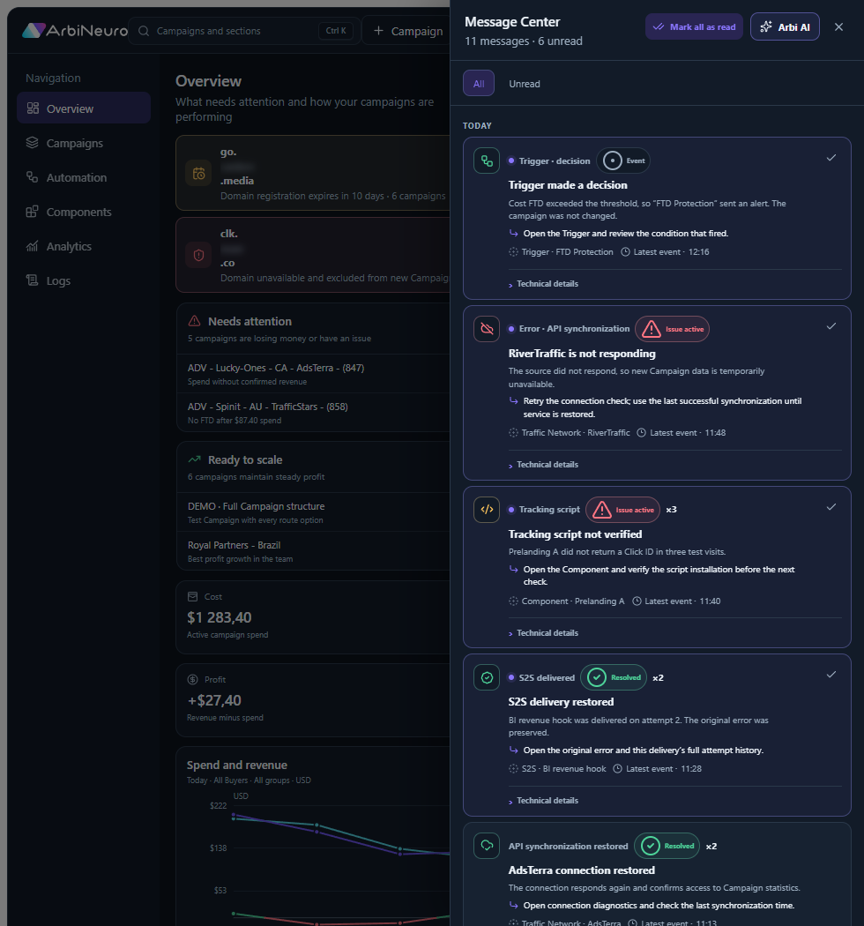Click the Needs attention warning triangle
The image size is (864, 926).
click(x=194, y=321)
